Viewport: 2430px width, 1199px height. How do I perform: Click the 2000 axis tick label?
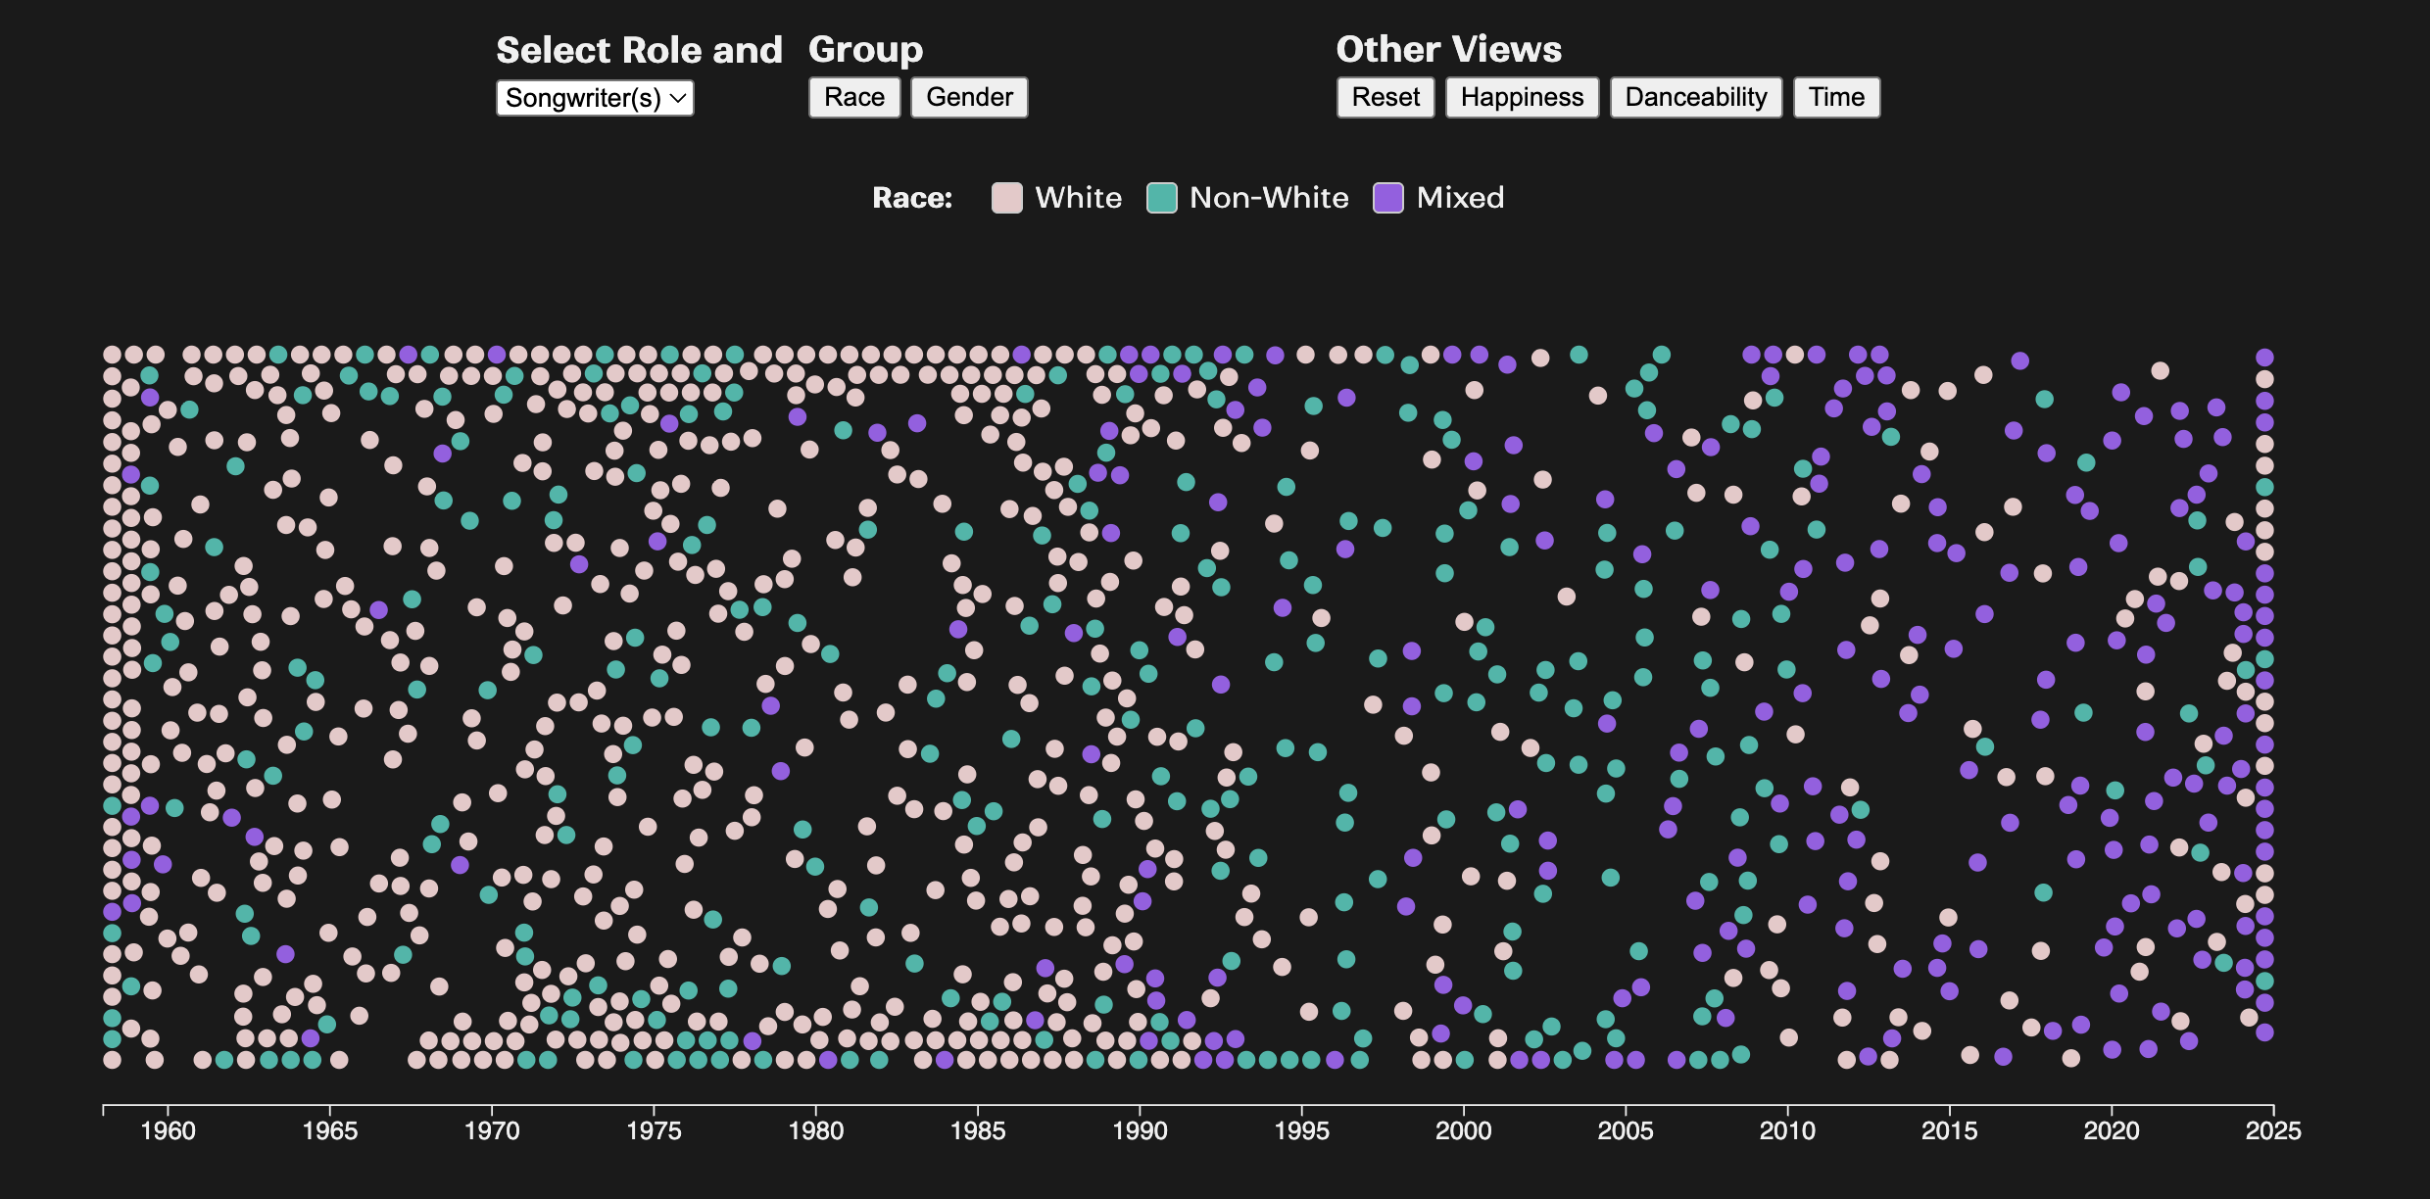click(x=1463, y=1130)
